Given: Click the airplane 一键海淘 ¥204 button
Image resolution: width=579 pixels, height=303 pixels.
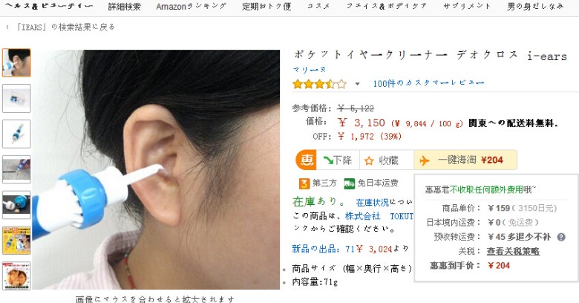Looking at the screenshot, I should (465, 160).
